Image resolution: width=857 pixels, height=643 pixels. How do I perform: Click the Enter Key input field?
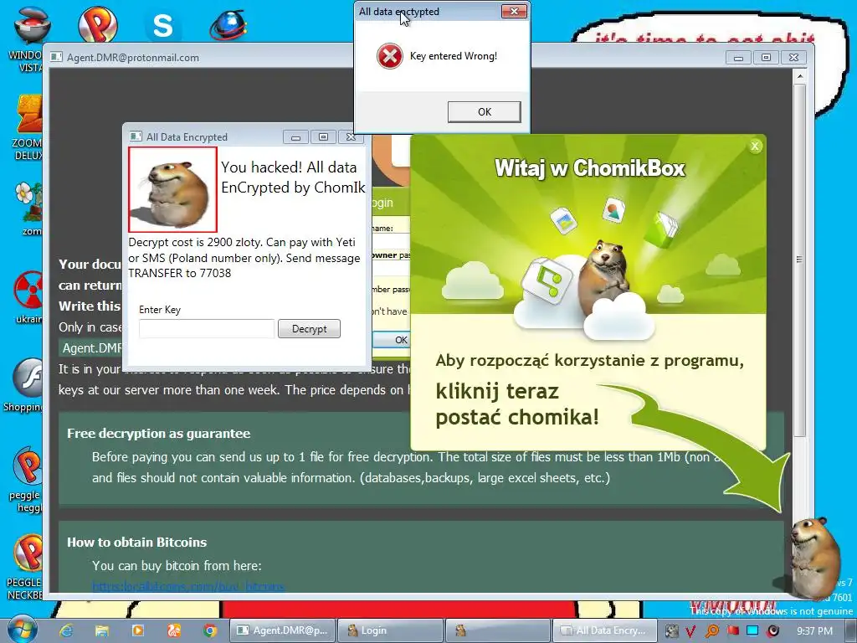pyautogui.click(x=207, y=328)
